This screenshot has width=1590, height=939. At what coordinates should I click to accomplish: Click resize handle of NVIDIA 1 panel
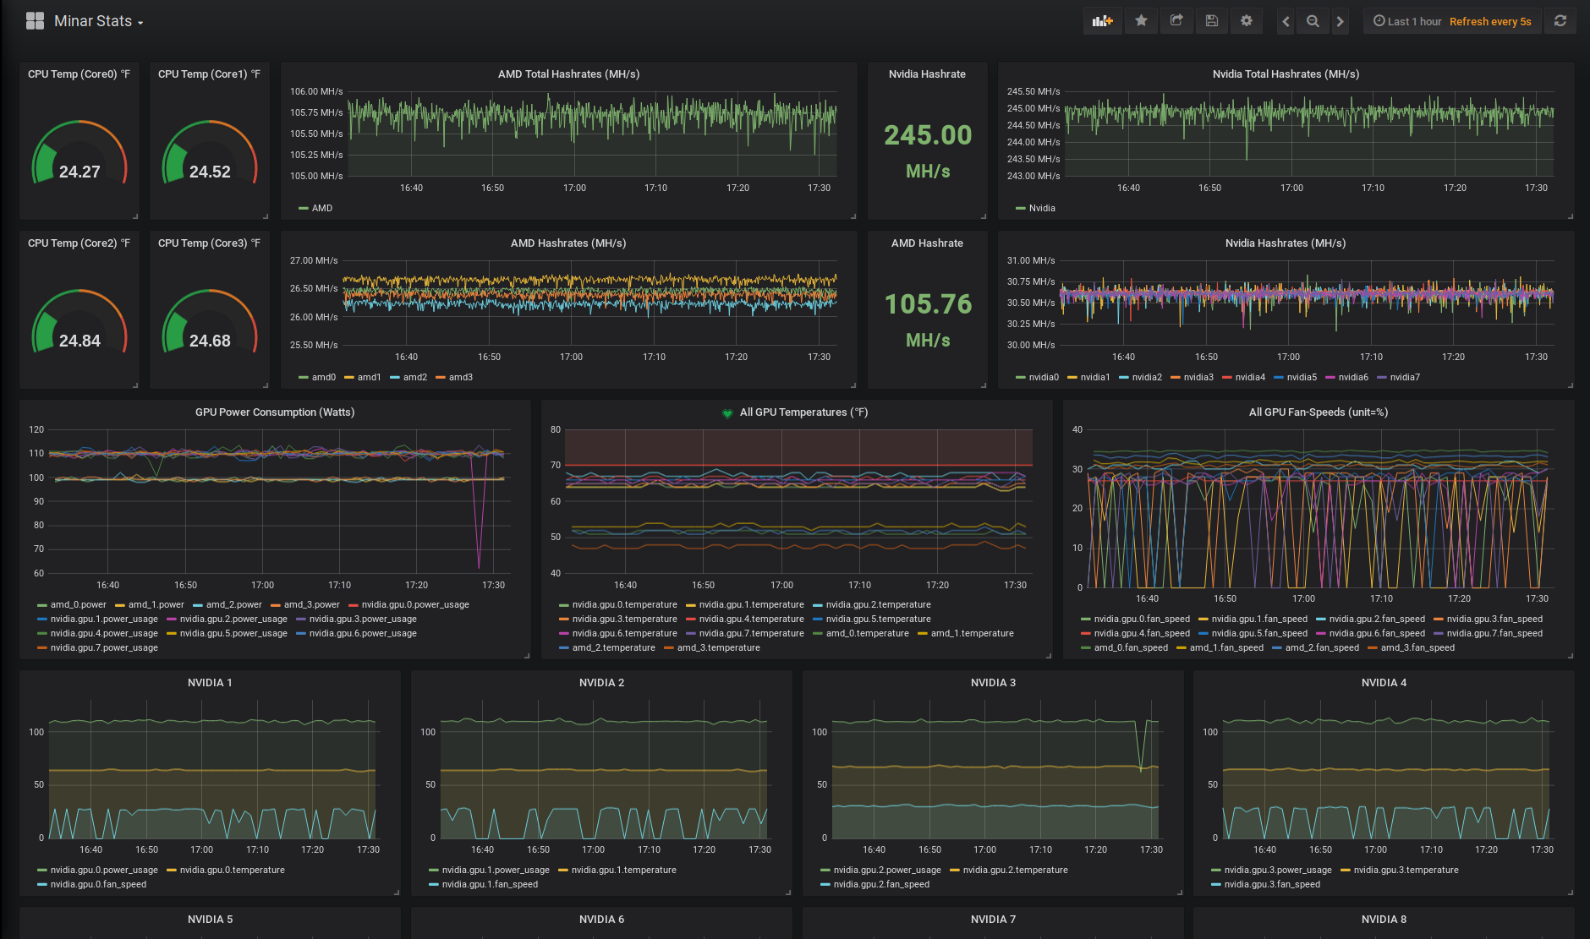point(396,892)
